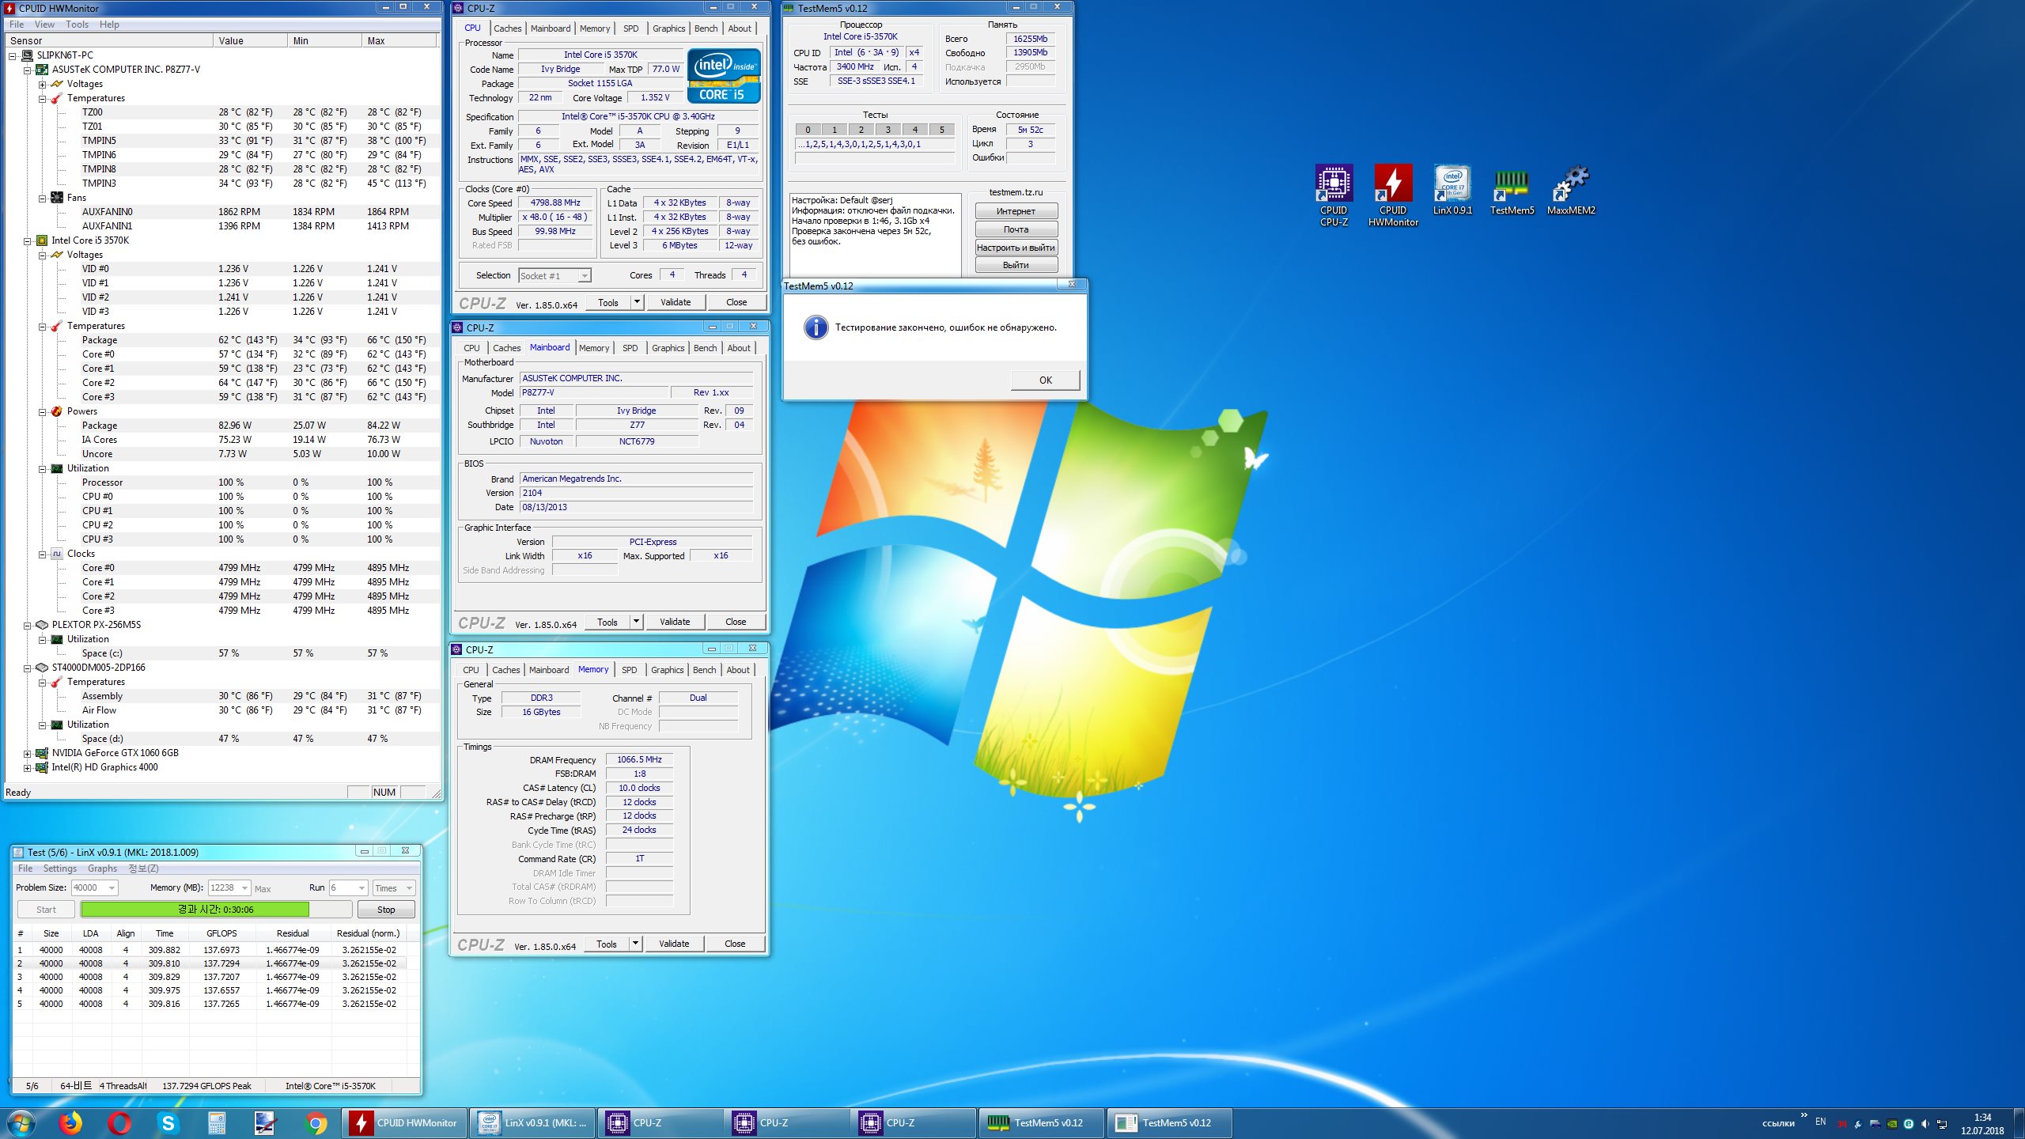Open Paint.NET from the taskbar
This screenshot has width=2025, height=1139.
pyautogui.click(x=265, y=1123)
